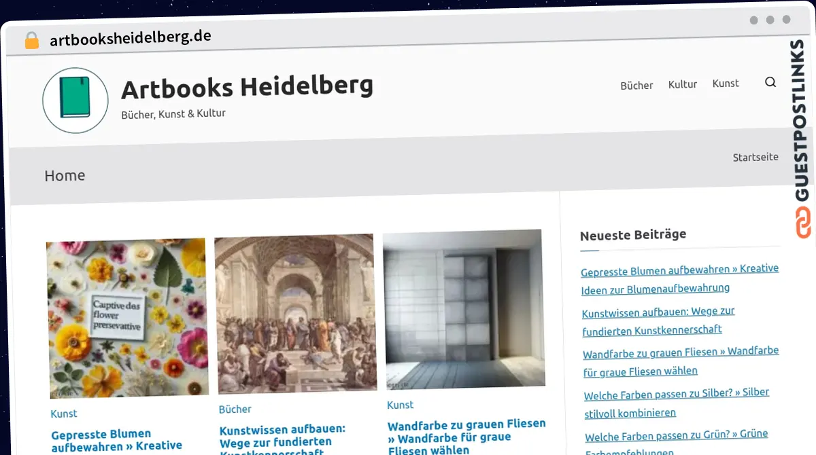Open 'Wandfarbe zu grauen Fliesen' post title
The image size is (816, 455).
[466, 437]
